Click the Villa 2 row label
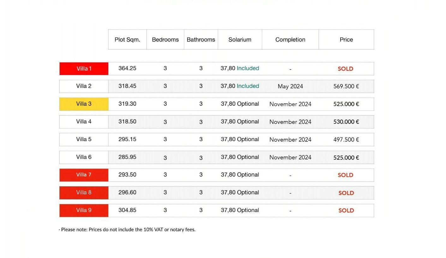 (84, 86)
